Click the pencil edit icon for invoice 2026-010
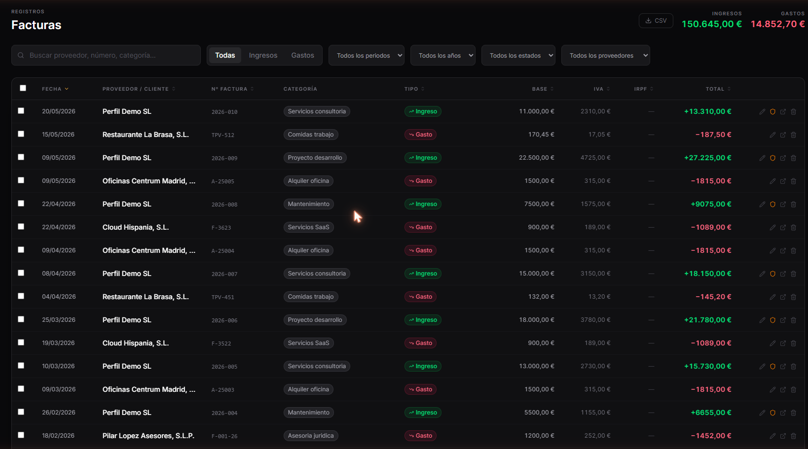The image size is (808, 449). click(762, 112)
